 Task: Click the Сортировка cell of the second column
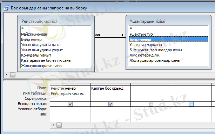click(110, 99)
